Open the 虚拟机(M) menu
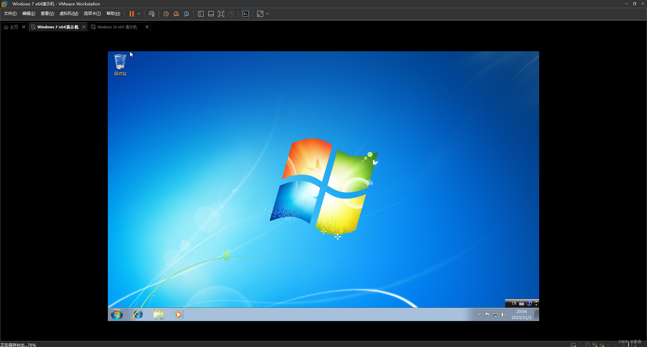Viewport: 647px width, 347px height. click(x=69, y=13)
